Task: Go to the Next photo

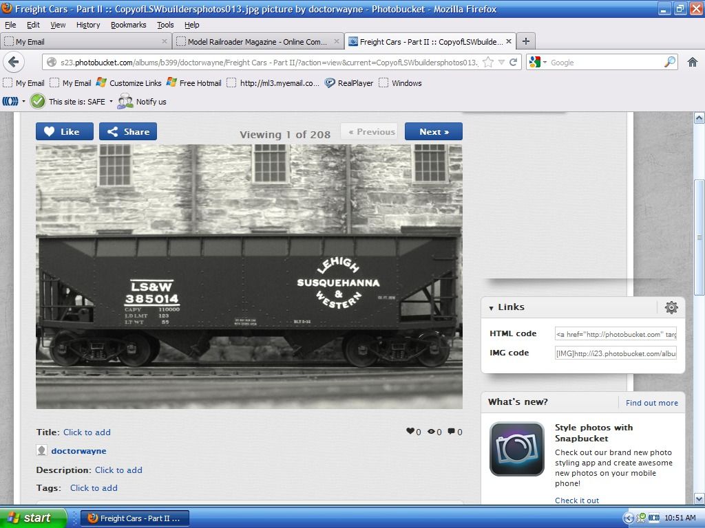Action: (433, 132)
